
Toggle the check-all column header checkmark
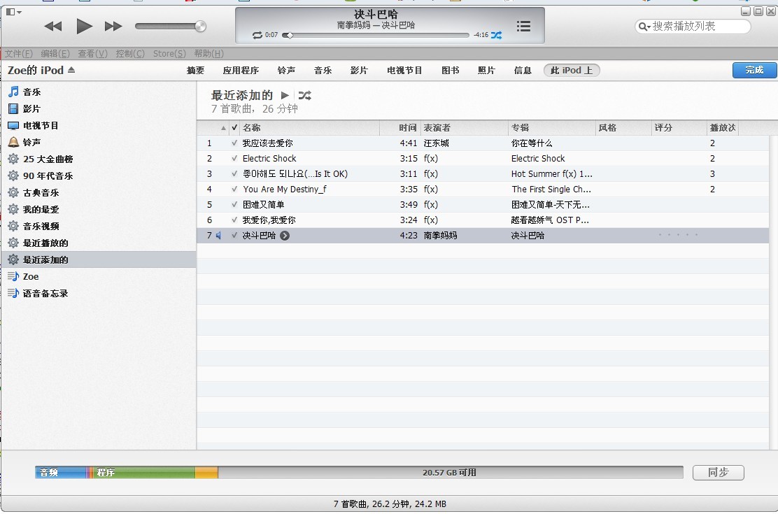(x=234, y=127)
